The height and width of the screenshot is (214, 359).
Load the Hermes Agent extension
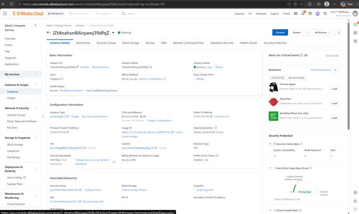click(x=334, y=89)
